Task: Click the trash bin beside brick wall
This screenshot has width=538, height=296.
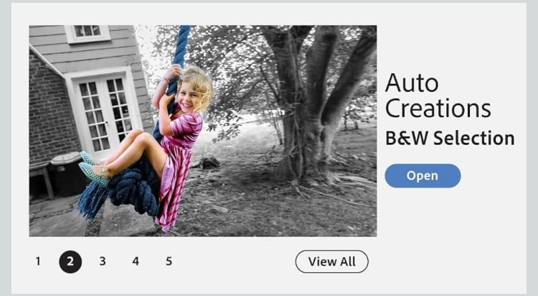Action: 67,174
